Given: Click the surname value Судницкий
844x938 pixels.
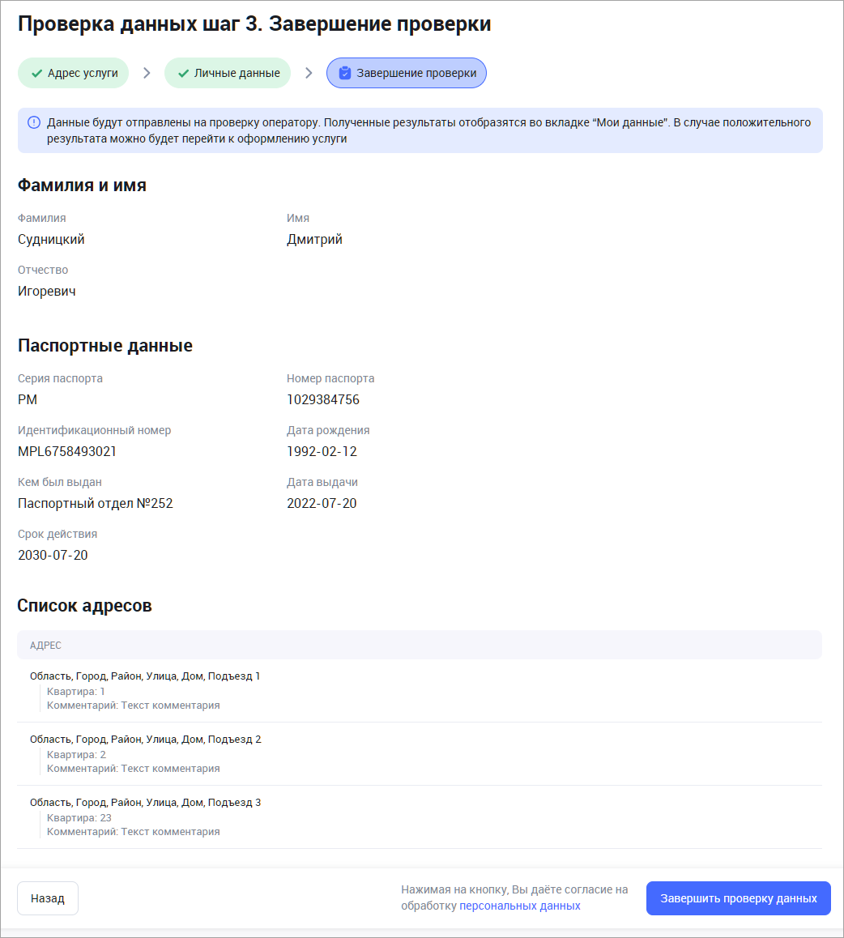Looking at the screenshot, I should pyautogui.click(x=51, y=239).
